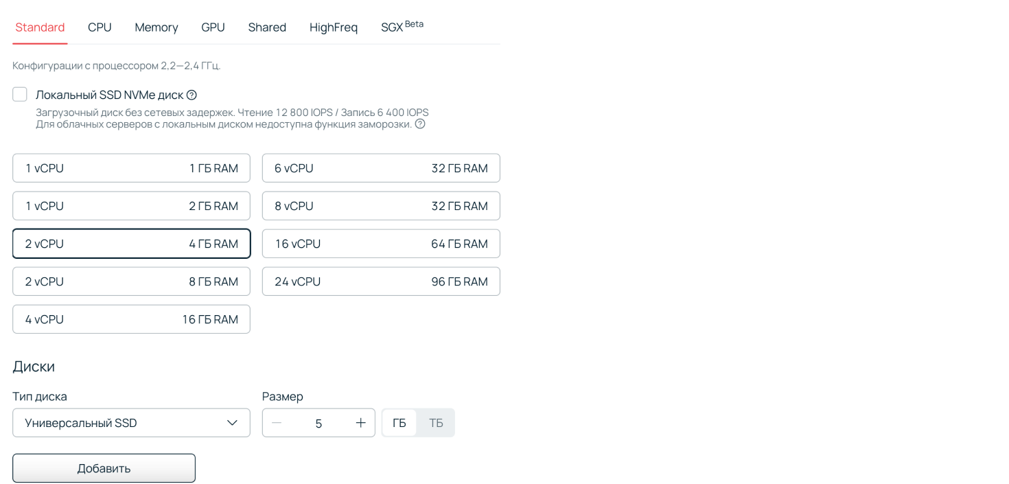
Task: Select the 1 vCPU 1 ГБ RAM configuration
Action: tap(131, 168)
